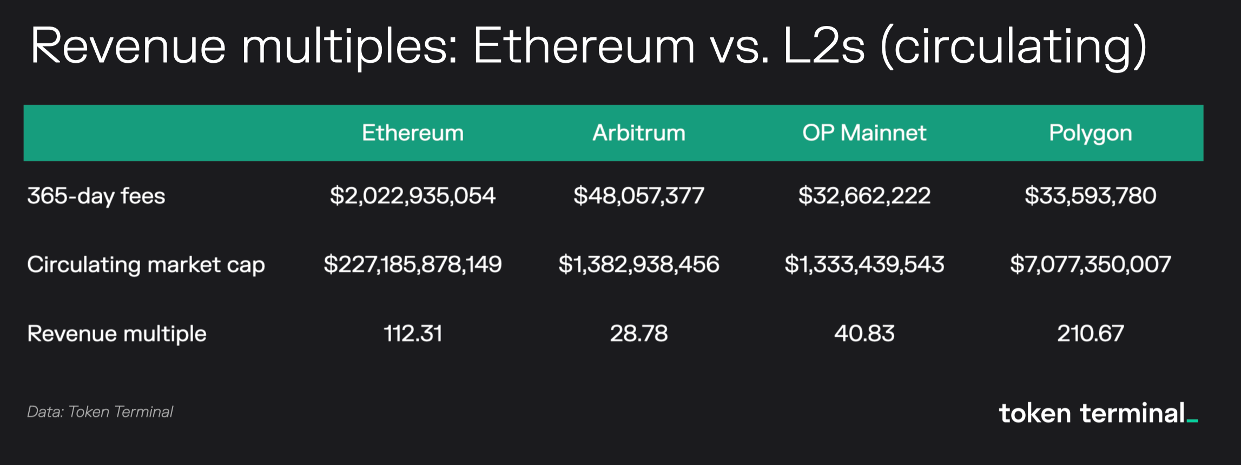Click Ethereum's revenue multiple 112.31
This screenshot has width=1241, height=465.
[413, 334]
